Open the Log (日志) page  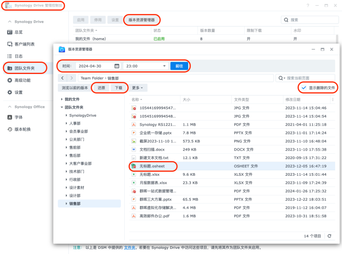(15, 56)
